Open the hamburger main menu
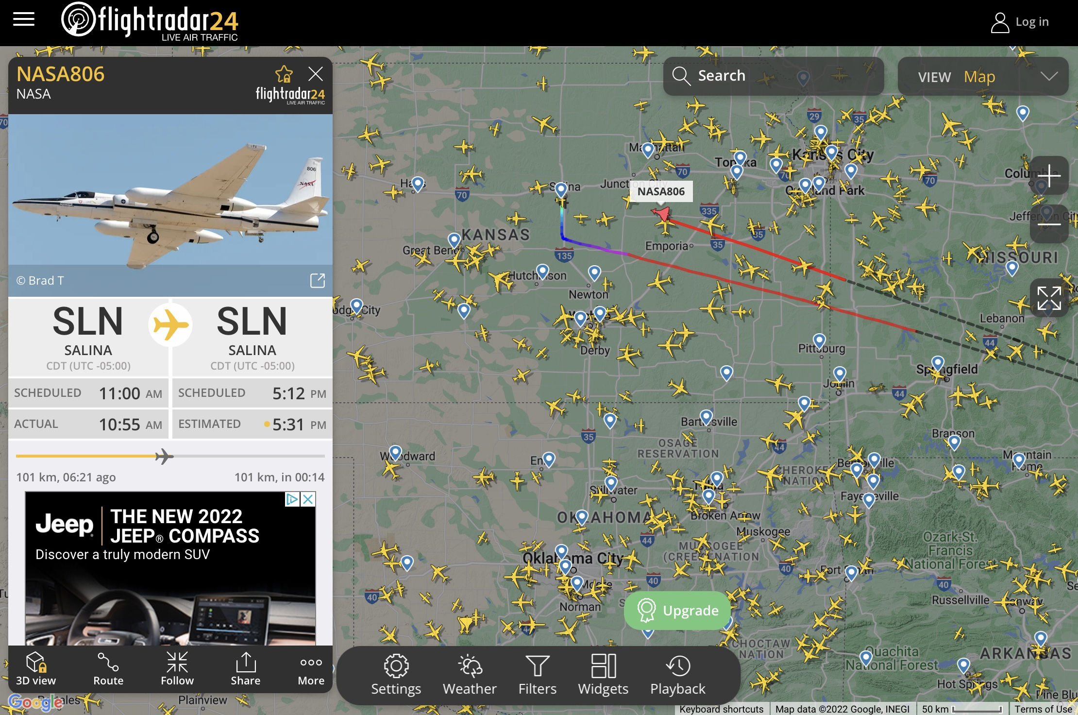1078x715 pixels. pyautogui.click(x=24, y=20)
